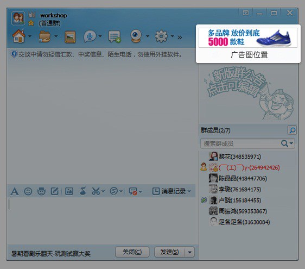Open the group file sharing folder icon
305x269 pixels.
tap(45, 36)
